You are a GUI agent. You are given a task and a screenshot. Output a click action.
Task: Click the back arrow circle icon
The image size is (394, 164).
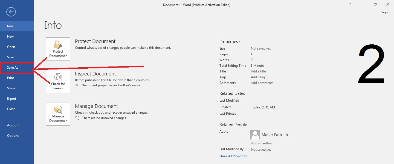[11, 12]
